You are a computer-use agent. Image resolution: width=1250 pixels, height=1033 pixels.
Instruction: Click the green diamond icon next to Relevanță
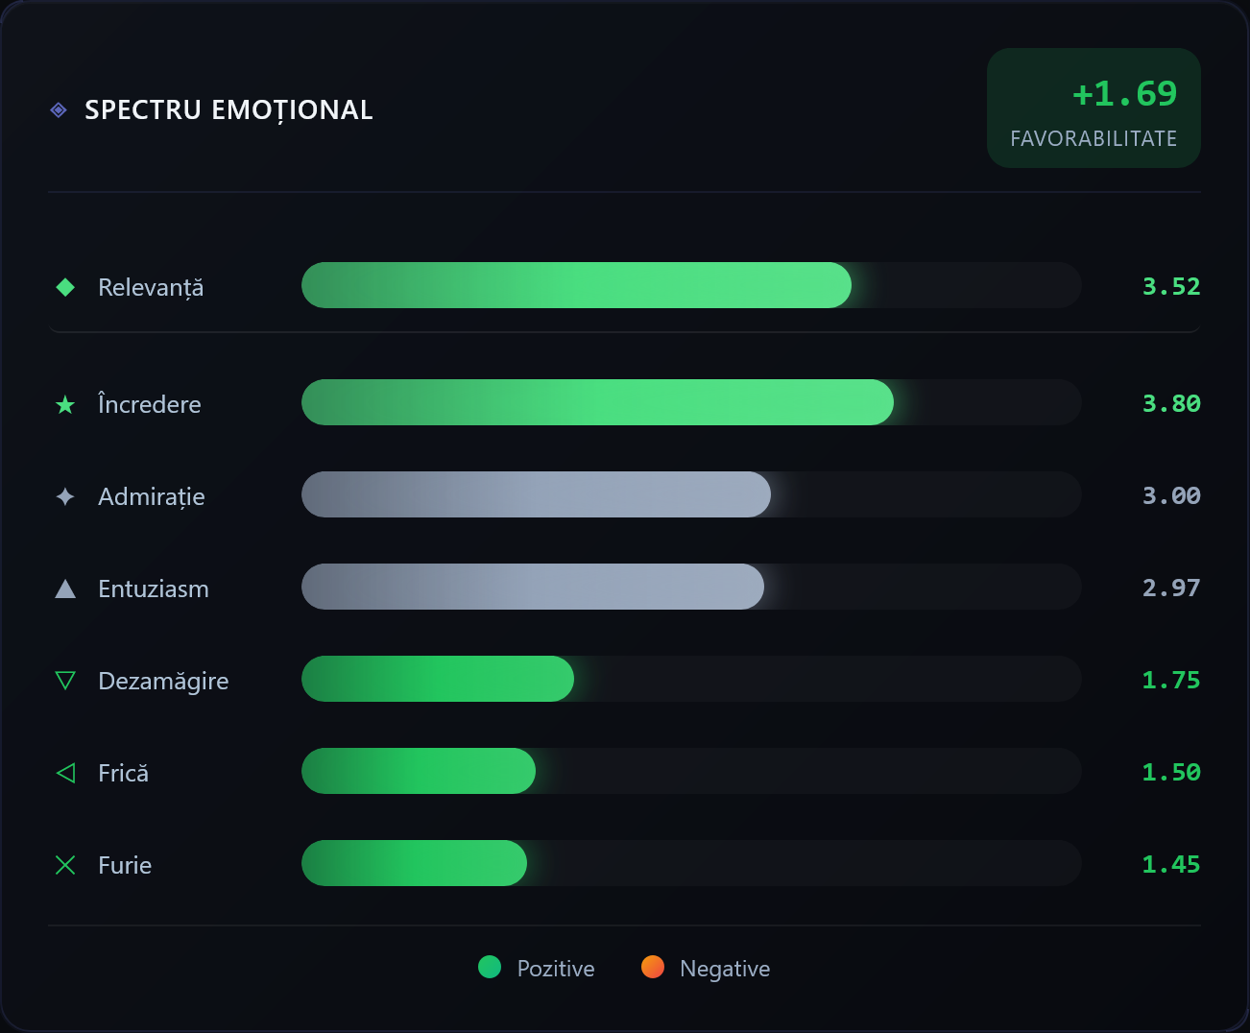click(65, 287)
